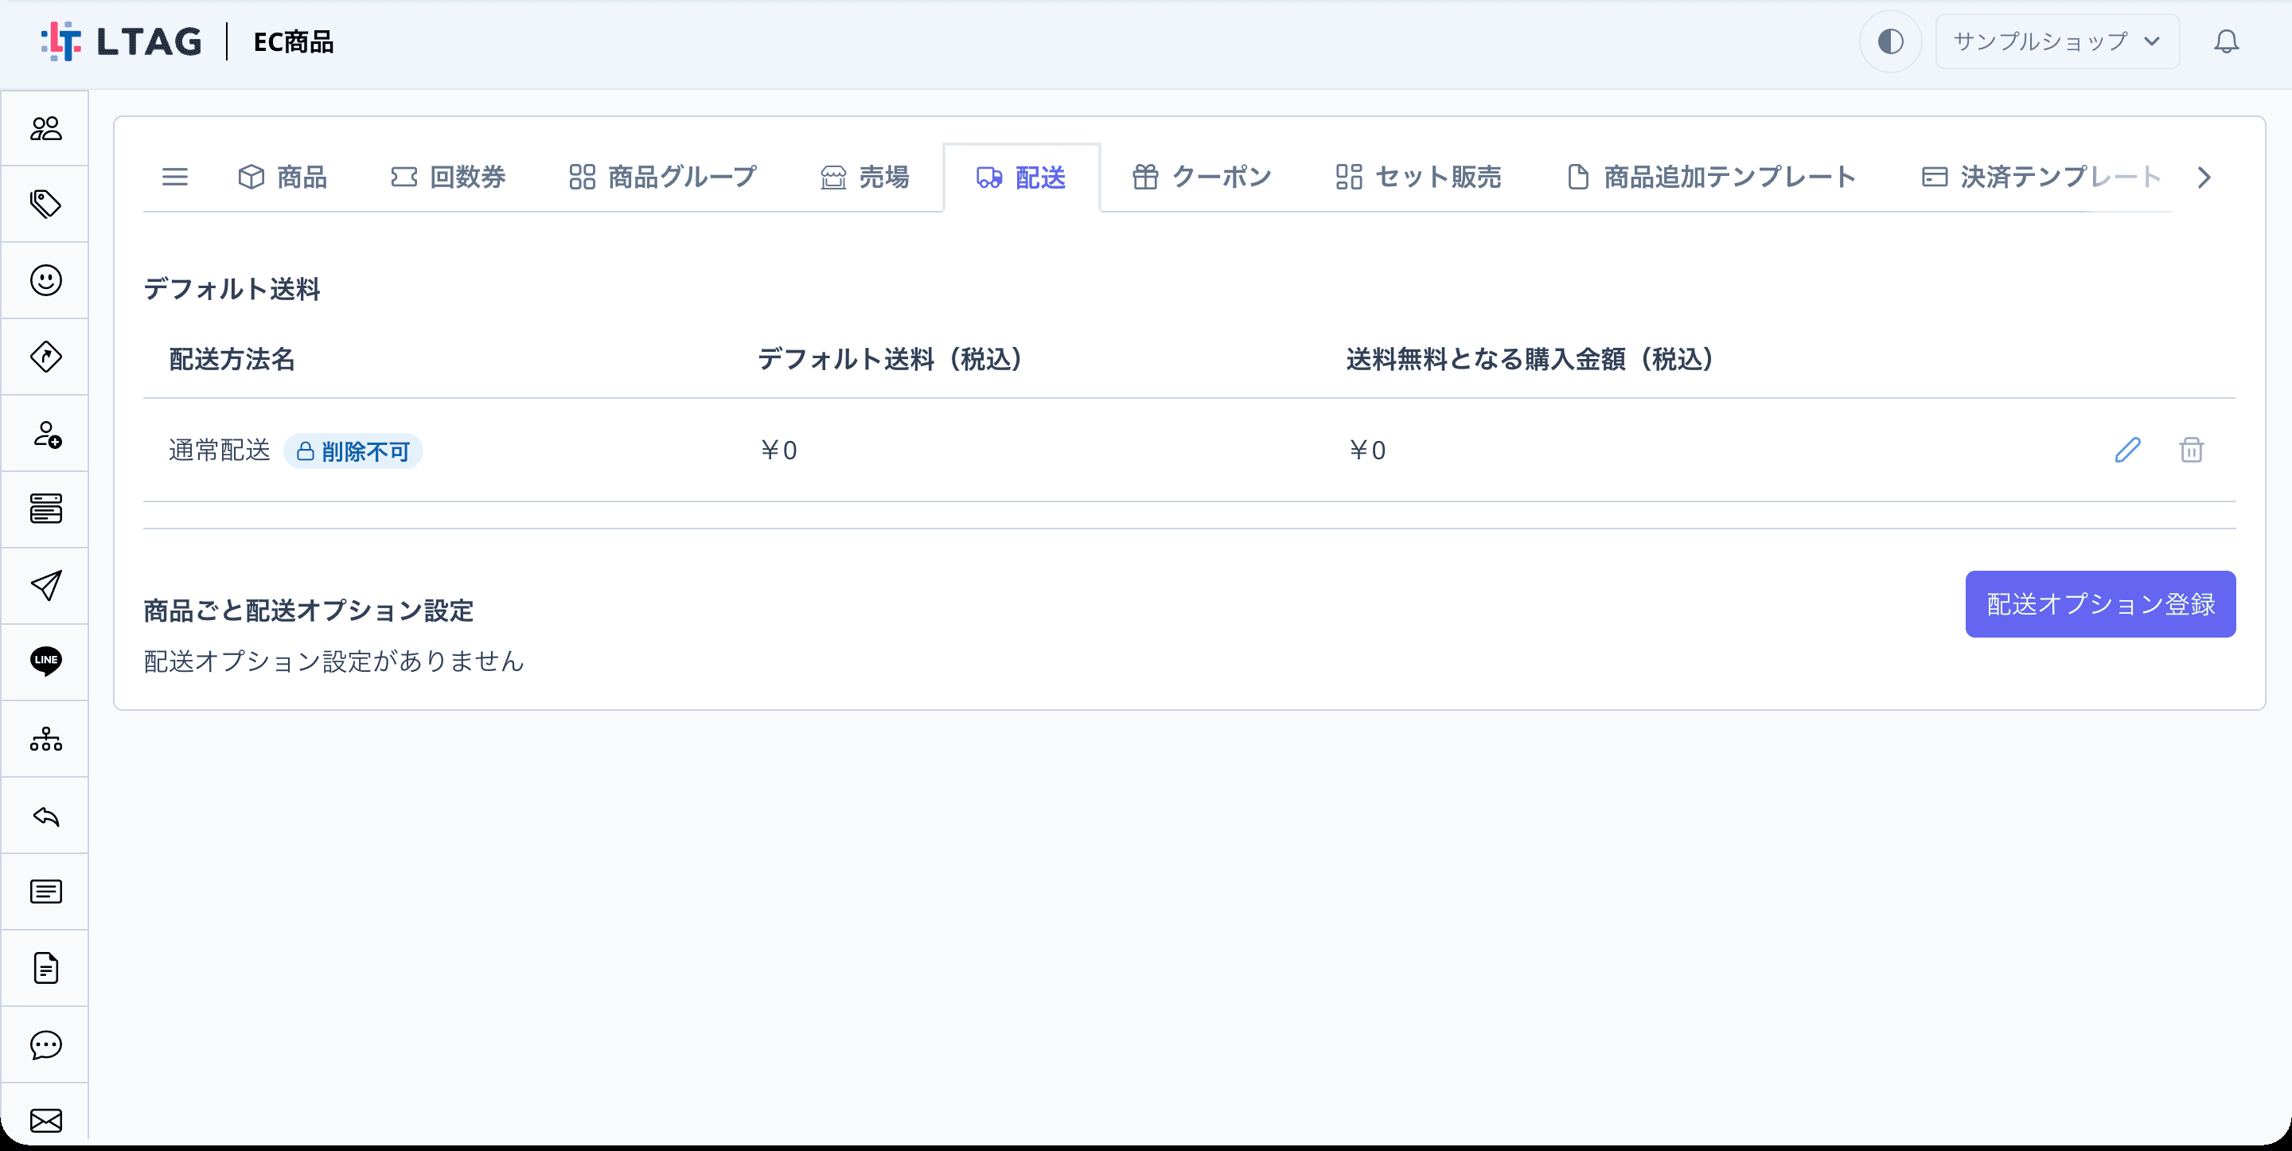Click the add-user sidebar icon

pos(45,434)
